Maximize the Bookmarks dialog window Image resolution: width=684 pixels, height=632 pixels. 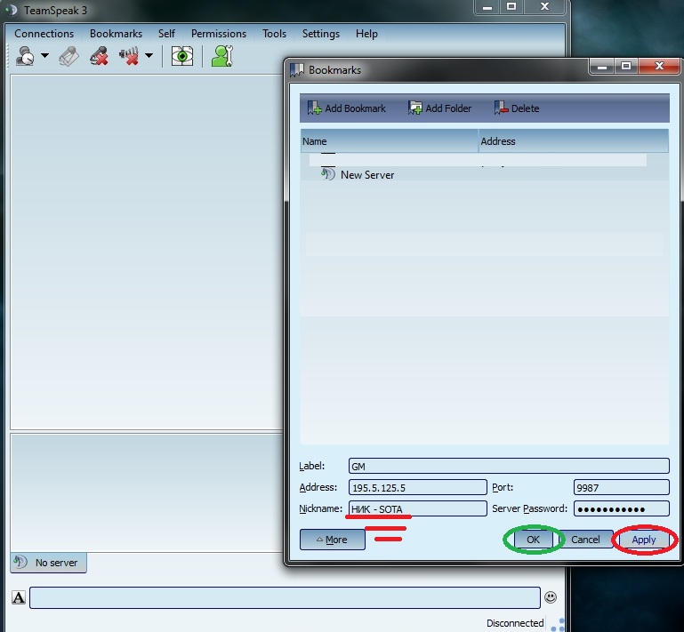[x=626, y=67]
